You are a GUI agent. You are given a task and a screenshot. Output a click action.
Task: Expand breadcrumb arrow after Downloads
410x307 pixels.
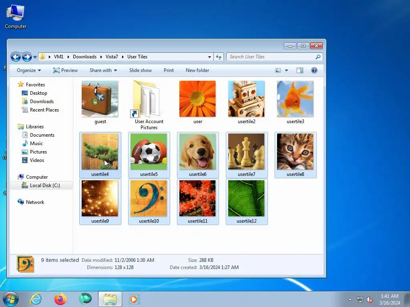101,57
